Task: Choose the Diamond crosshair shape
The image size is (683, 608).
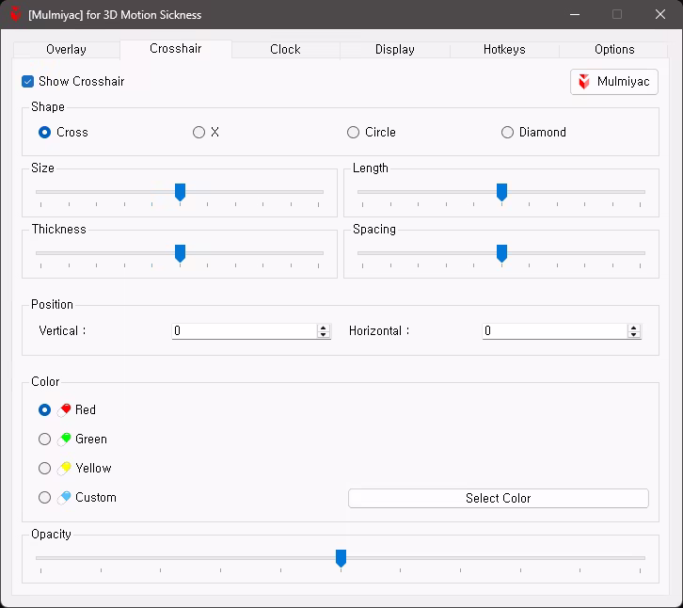Action: pos(507,132)
